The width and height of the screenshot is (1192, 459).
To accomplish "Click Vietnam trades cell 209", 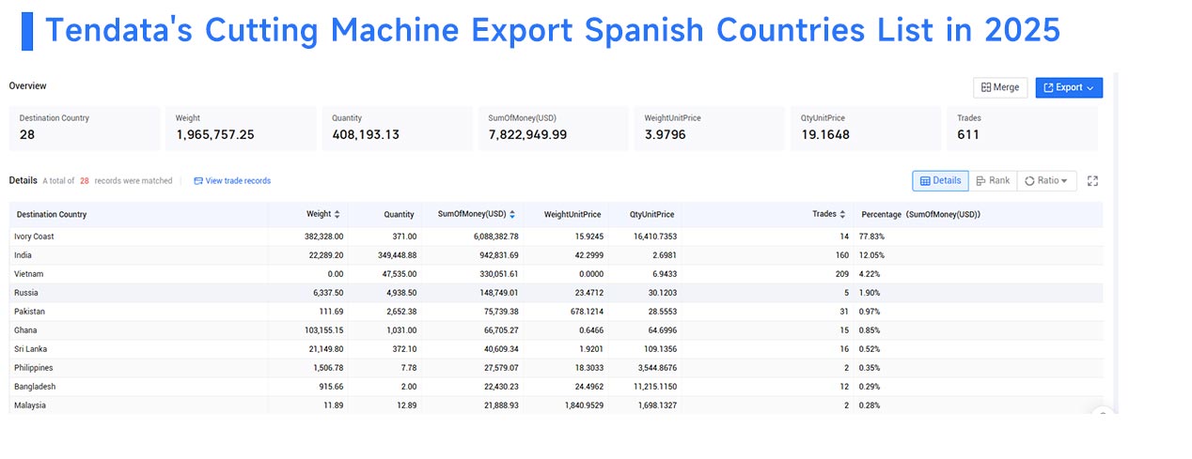I will coord(841,274).
